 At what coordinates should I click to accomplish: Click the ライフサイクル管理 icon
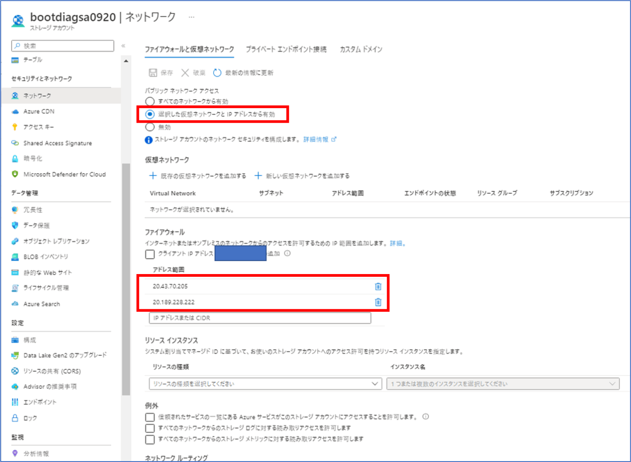tap(15, 288)
